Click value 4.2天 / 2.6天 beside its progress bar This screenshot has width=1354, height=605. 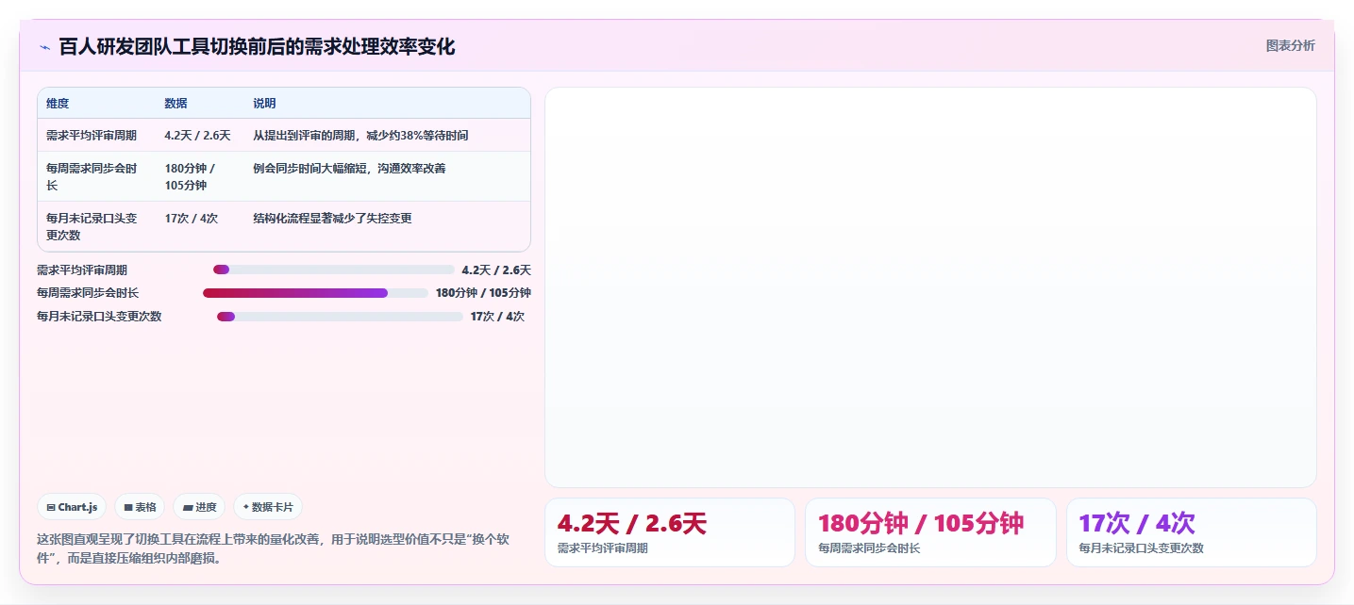496,270
